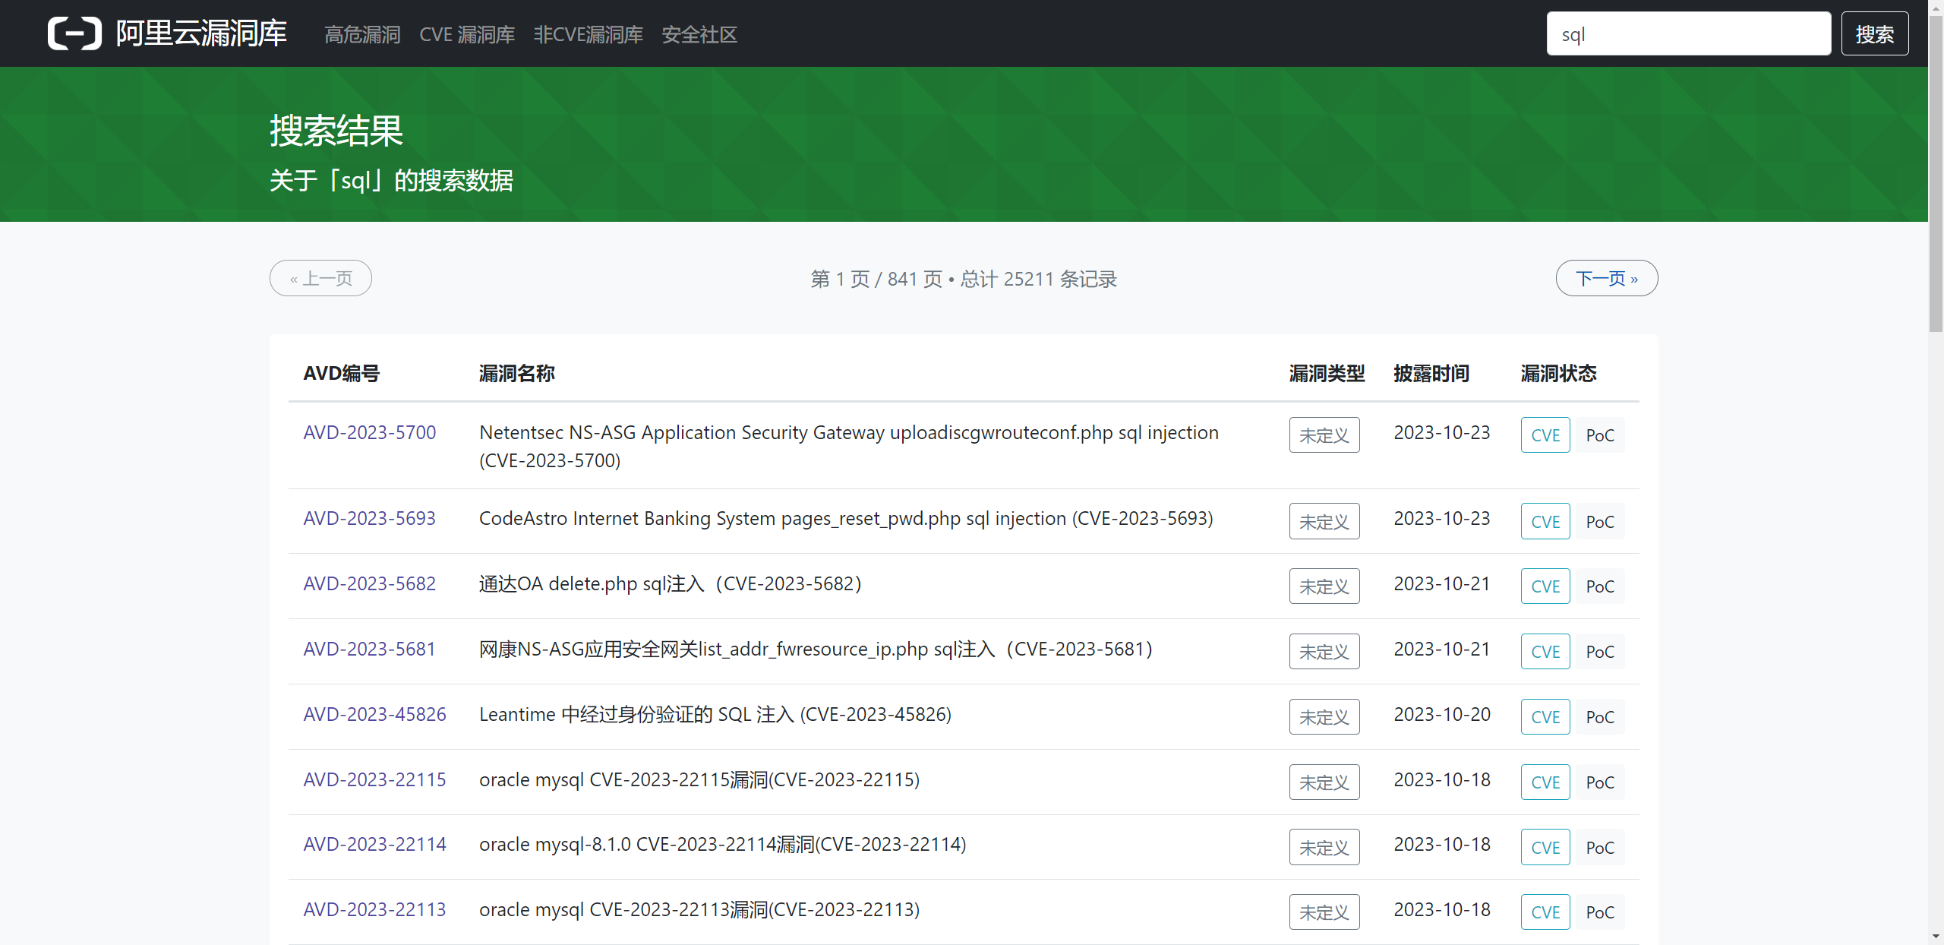Click the scrollbar down arrow
The height and width of the screenshot is (945, 1944).
click(x=1936, y=937)
